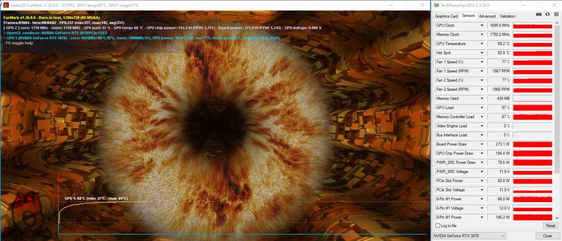Click the PWR_SRC Power Draw value 78.6 W
The image size is (562, 241).
(498, 163)
